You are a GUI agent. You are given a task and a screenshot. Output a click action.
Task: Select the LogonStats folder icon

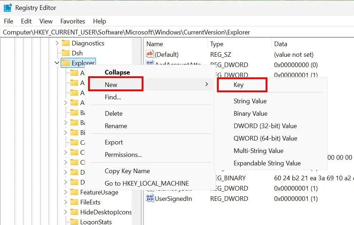point(74,221)
